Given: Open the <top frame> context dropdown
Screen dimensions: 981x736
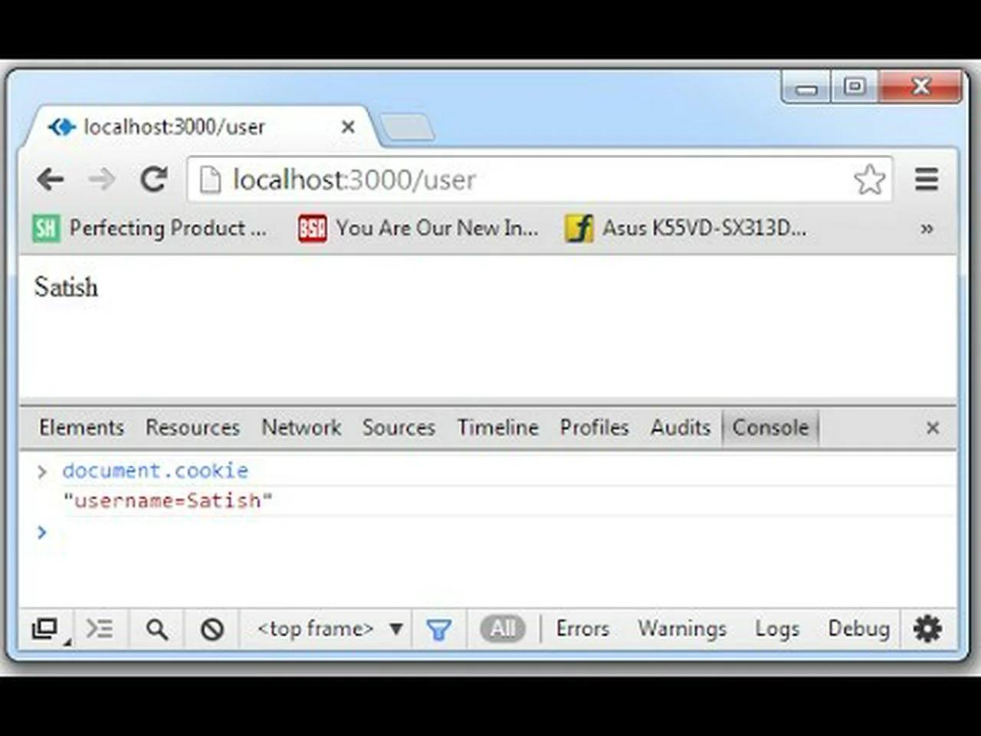Looking at the screenshot, I should pyautogui.click(x=329, y=629).
